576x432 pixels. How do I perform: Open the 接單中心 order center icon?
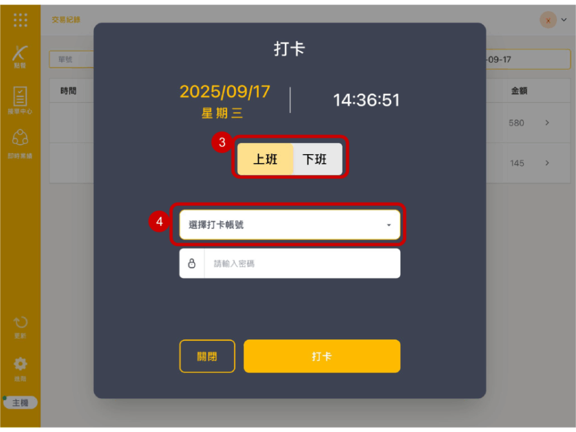(x=20, y=100)
